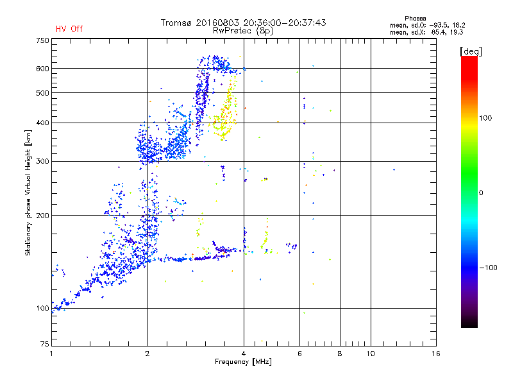Click x-axis tick label '6'

[299, 354]
